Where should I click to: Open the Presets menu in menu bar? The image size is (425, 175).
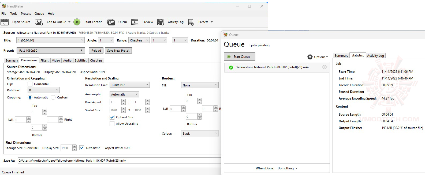click(26, 14)
